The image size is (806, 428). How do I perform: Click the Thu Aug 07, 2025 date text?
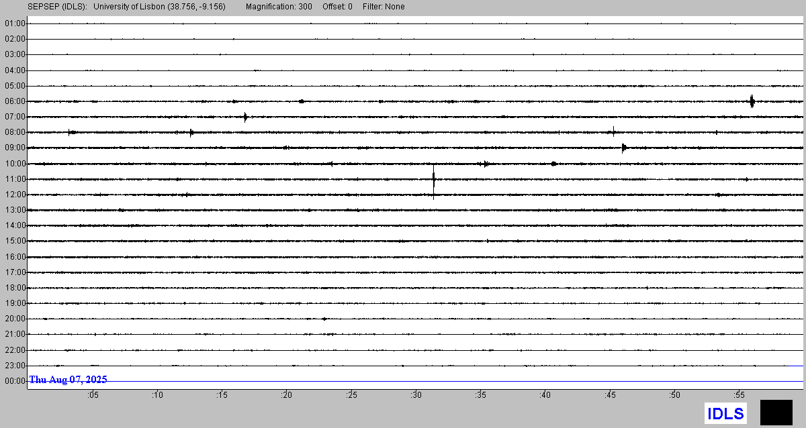pyautogui.click(x=68, y=380)
